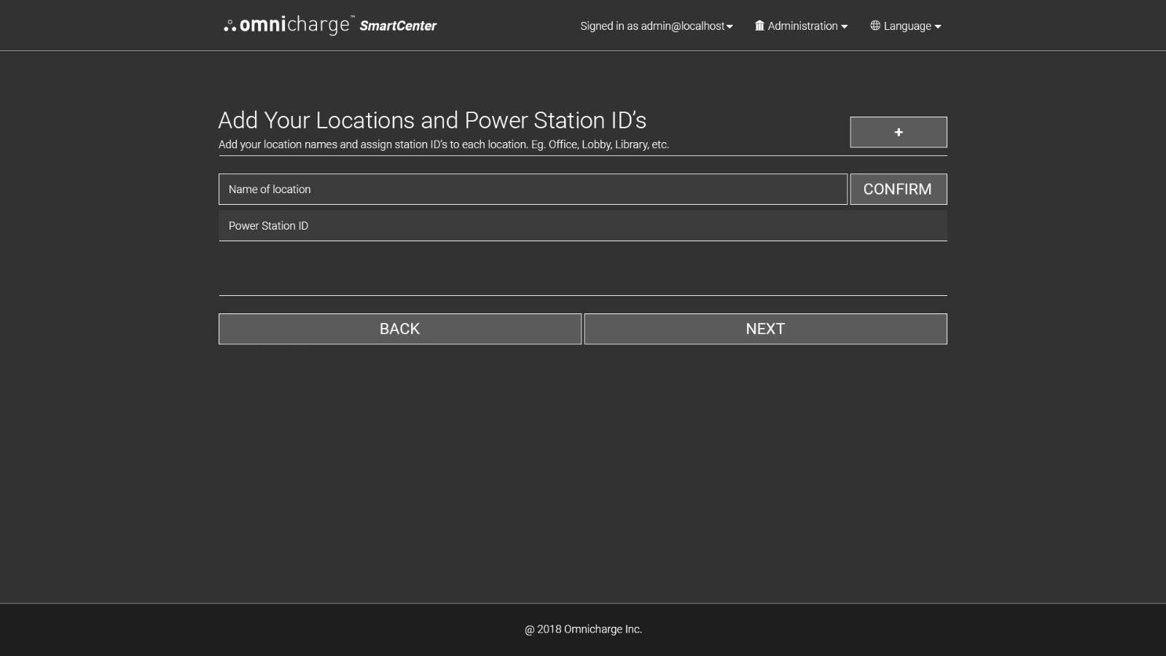Click the CONFIRM button

point(898,189)
